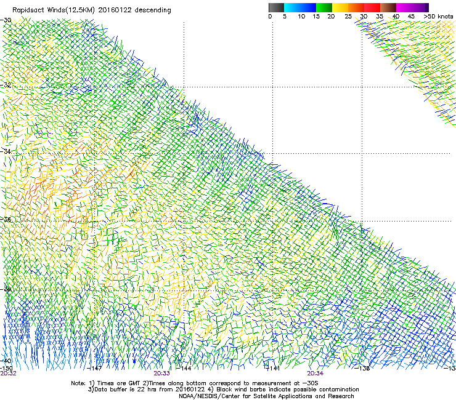Click the '-32' latitude axis label
This screenshot has width=456, height=400.
[x=6, y=85]
